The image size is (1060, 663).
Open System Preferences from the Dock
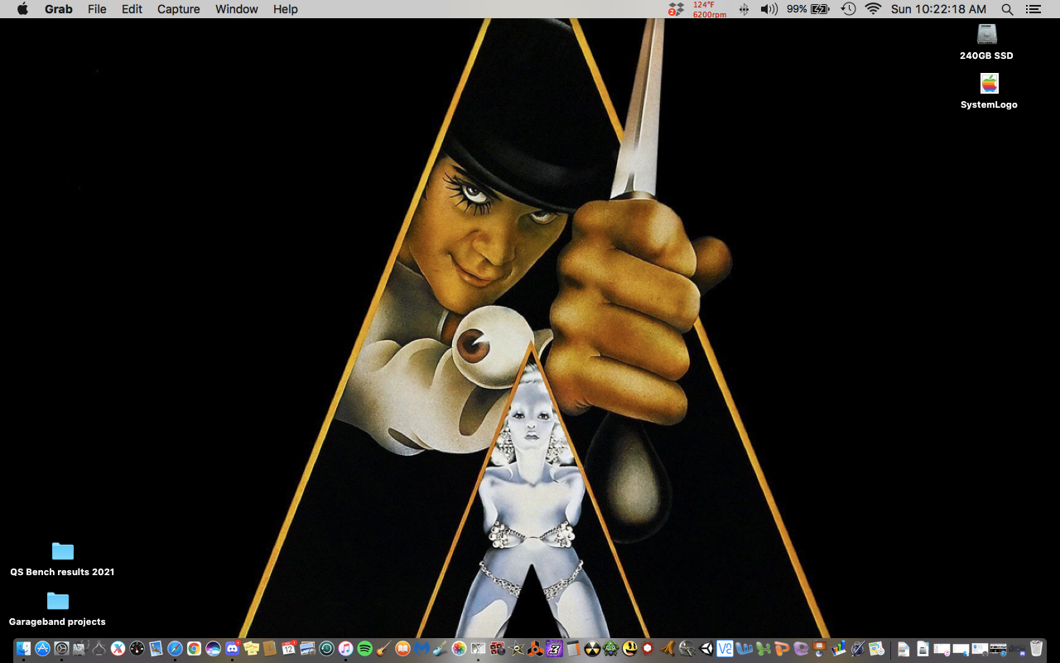click(61, 649)
